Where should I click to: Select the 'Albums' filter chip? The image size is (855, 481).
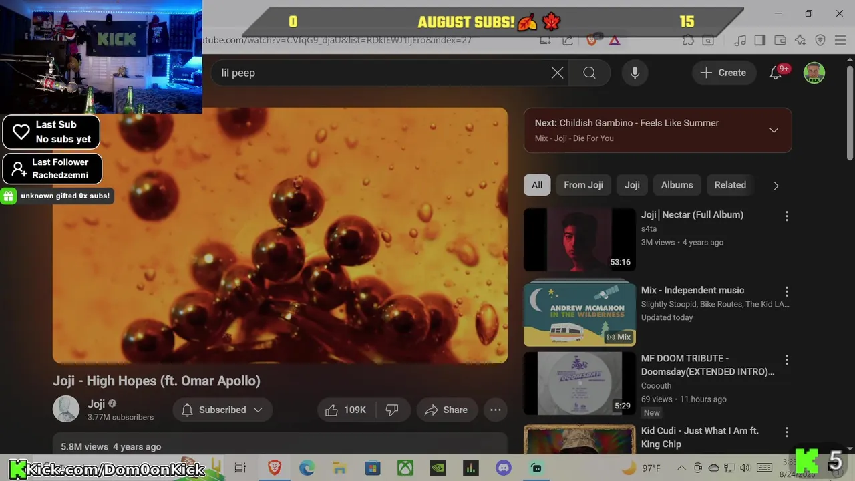(677, 185)
